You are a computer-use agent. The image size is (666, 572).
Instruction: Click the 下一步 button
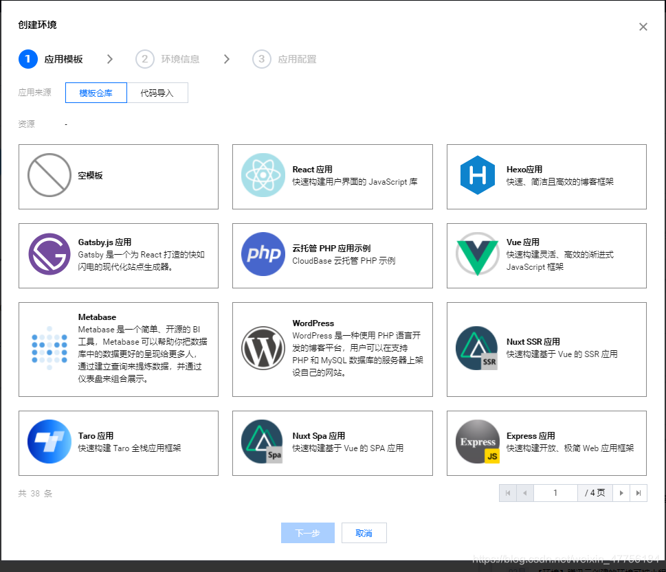tap(307, 533)
